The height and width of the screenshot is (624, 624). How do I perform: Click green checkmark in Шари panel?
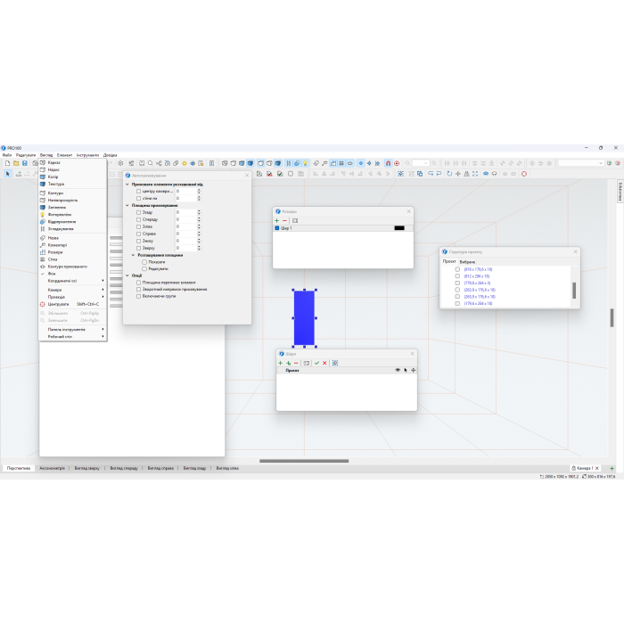[x=316, y=363]
